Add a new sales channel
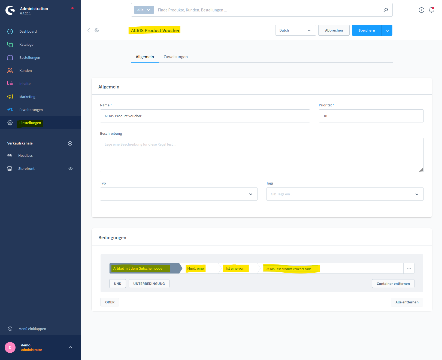Image resolution: width=442 pixels, height=360 pixels. click(70, 143)
